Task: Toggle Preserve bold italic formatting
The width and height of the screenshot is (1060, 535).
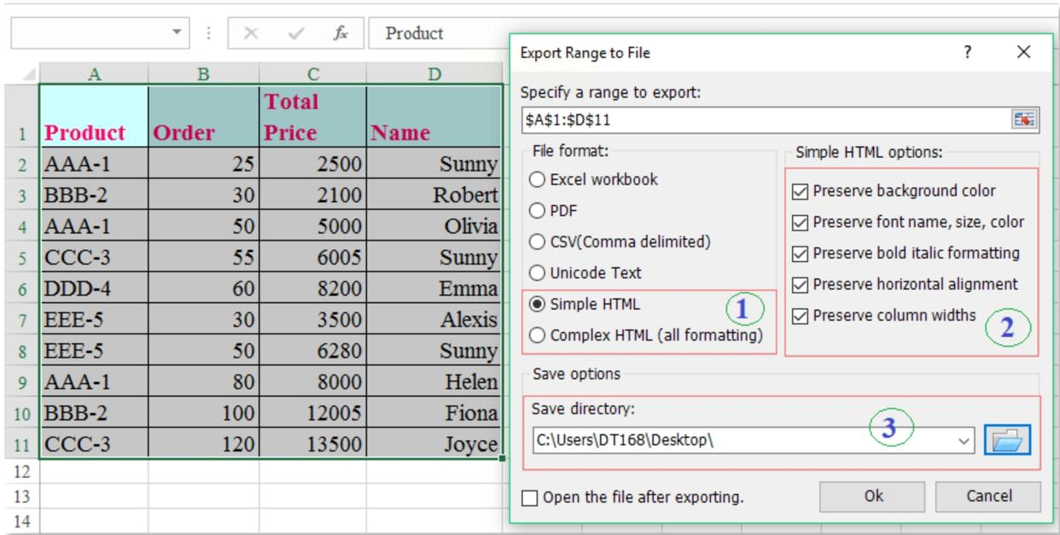Action: 906,253
